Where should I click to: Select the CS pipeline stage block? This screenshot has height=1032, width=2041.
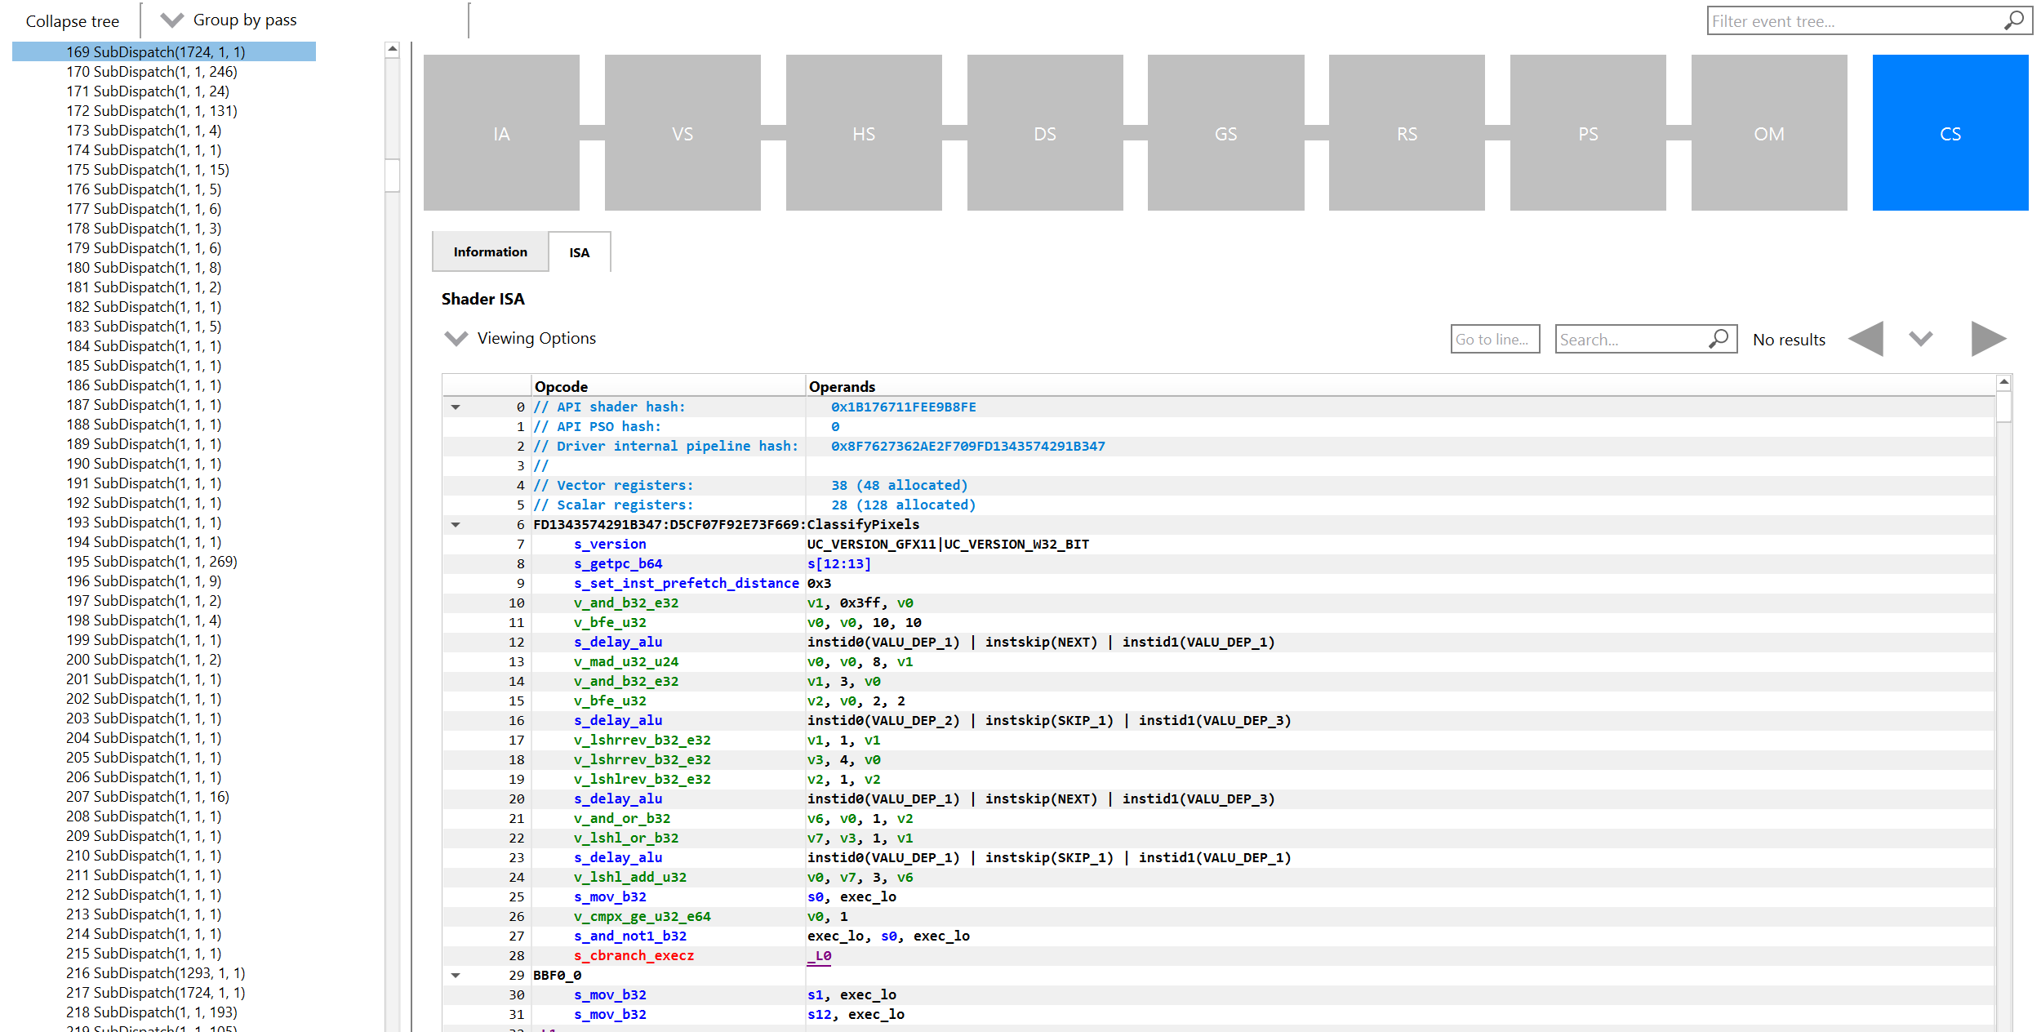pyautogui.click(x=1950, y=133)
